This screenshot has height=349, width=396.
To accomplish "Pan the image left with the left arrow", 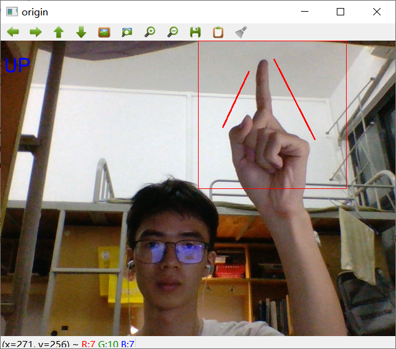I will [13, 32].
